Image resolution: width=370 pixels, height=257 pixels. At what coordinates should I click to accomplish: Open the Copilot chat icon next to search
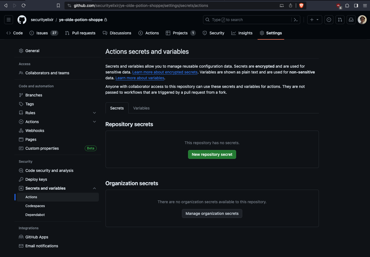296,19
